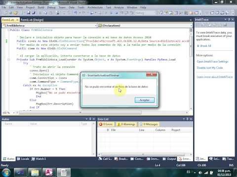Switch to the Call Stack tab

pyautogui.click(x=105, y=159)
